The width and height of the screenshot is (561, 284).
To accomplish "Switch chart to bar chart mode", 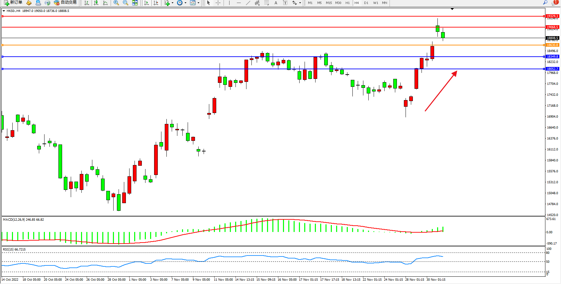I will [87, 3].
